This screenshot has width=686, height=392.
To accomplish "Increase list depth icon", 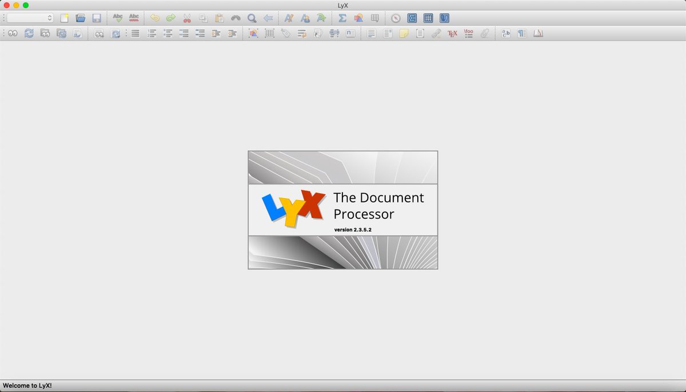I will coord(216,34).
